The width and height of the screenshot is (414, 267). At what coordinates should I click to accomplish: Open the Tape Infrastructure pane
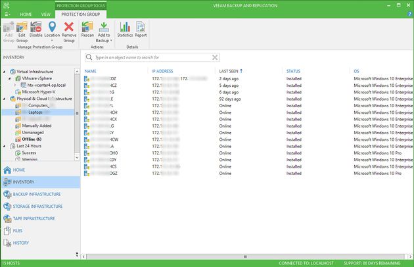(40, 218)
